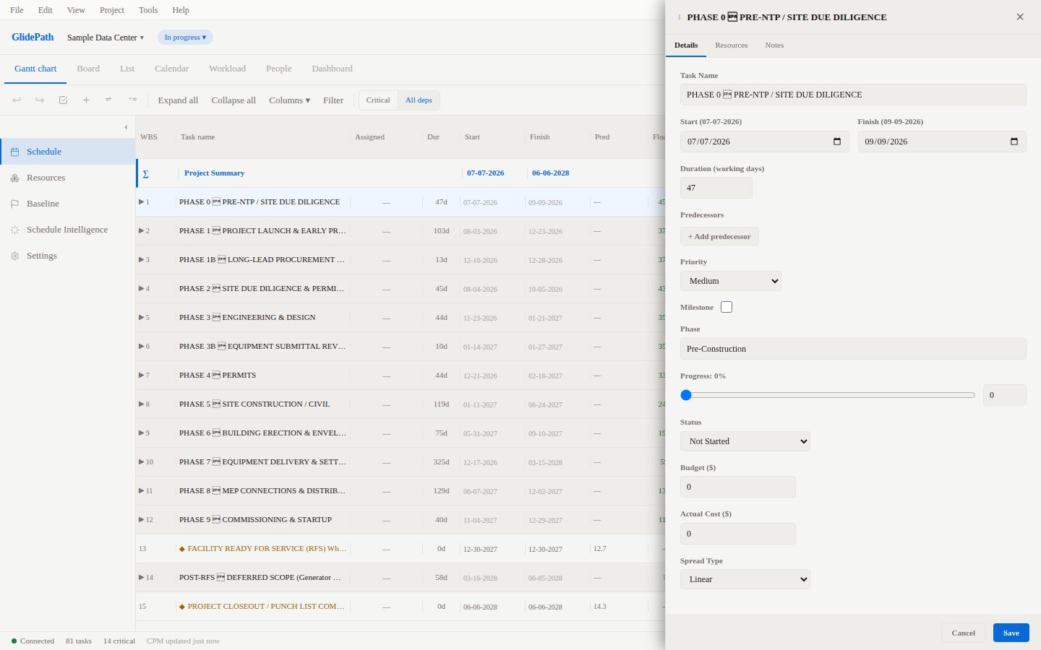Switch to the Notes tab
The width and height of the screenshot is (1041, 650).
coord(774,45)
